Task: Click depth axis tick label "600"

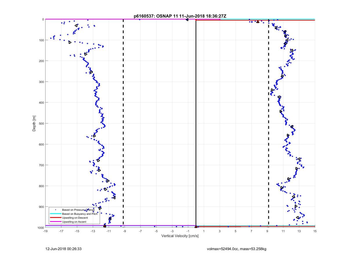Action: [41, 144]
